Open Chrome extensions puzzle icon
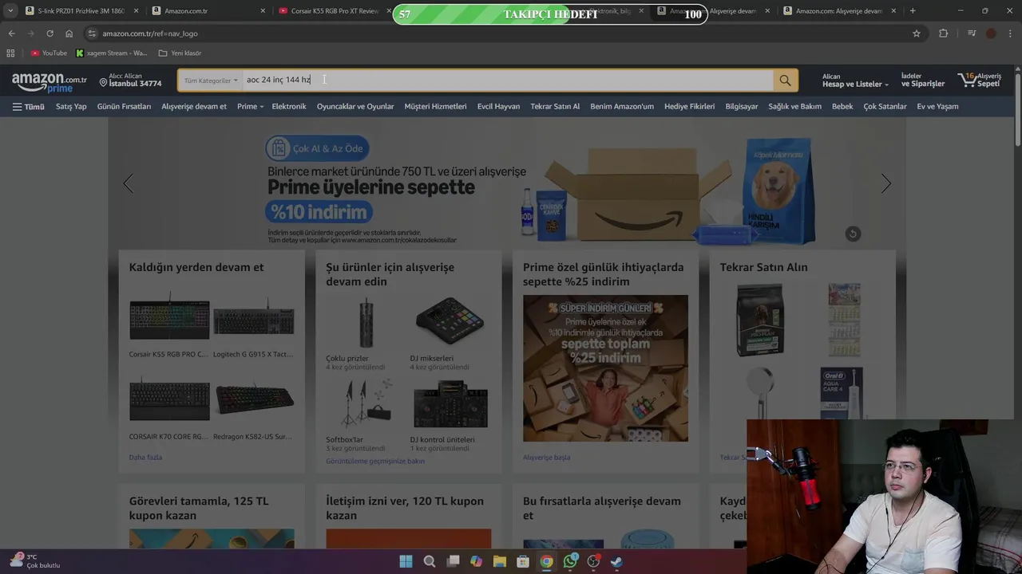 pos(943,33)
